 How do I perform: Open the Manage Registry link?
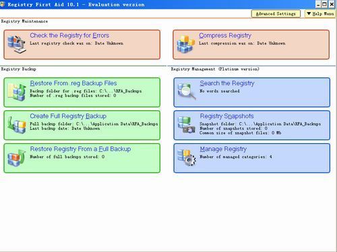point(223,149)
